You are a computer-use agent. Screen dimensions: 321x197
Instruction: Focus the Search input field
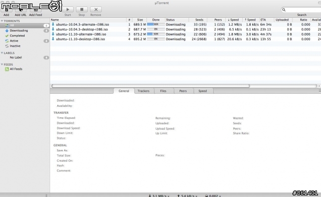[x=301, y=10]
